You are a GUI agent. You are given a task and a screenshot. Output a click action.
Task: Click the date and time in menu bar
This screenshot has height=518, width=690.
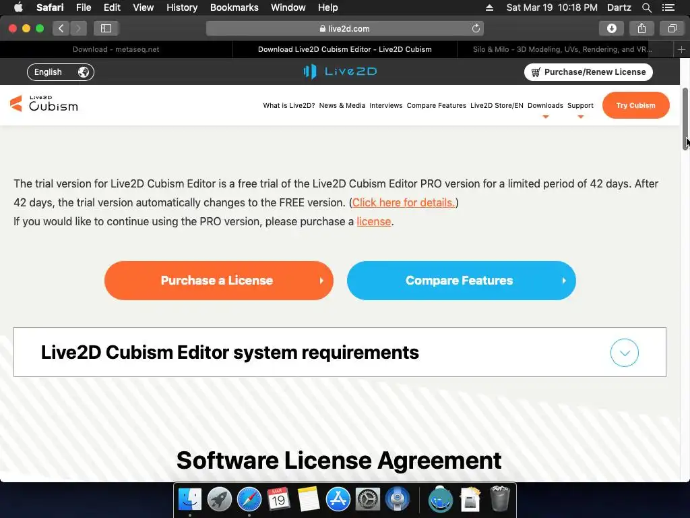[x=552, y=7]
